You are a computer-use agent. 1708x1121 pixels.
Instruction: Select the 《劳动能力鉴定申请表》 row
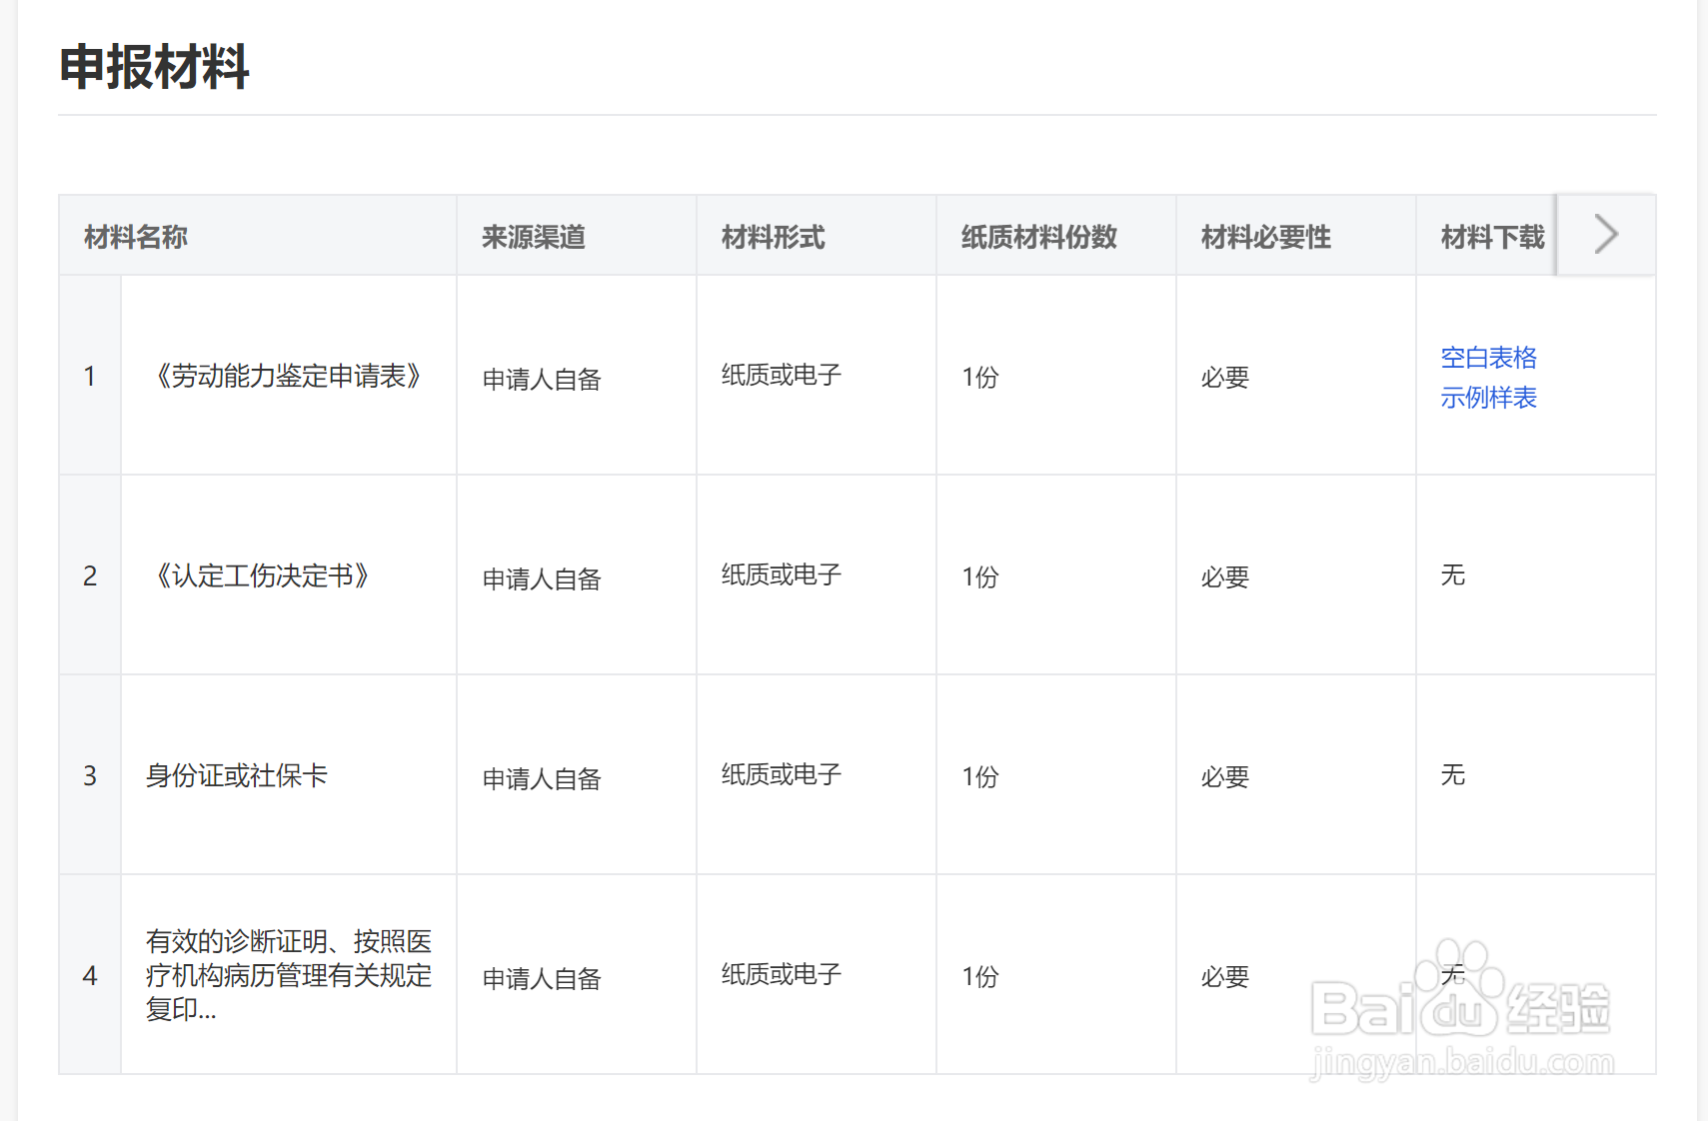(289, 377)
